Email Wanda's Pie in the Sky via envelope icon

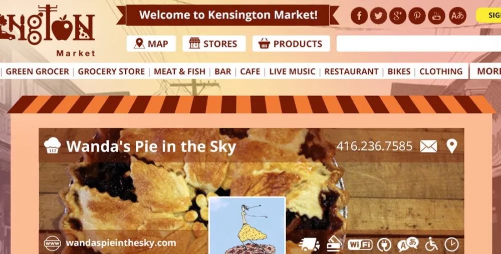(x=428, y=146)
